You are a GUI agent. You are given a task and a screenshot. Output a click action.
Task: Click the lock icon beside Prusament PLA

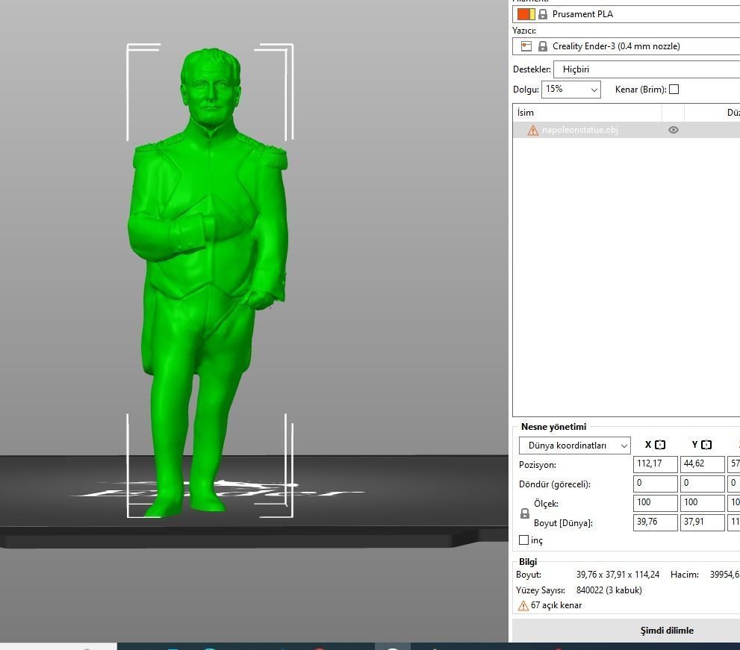click(543, 14)
